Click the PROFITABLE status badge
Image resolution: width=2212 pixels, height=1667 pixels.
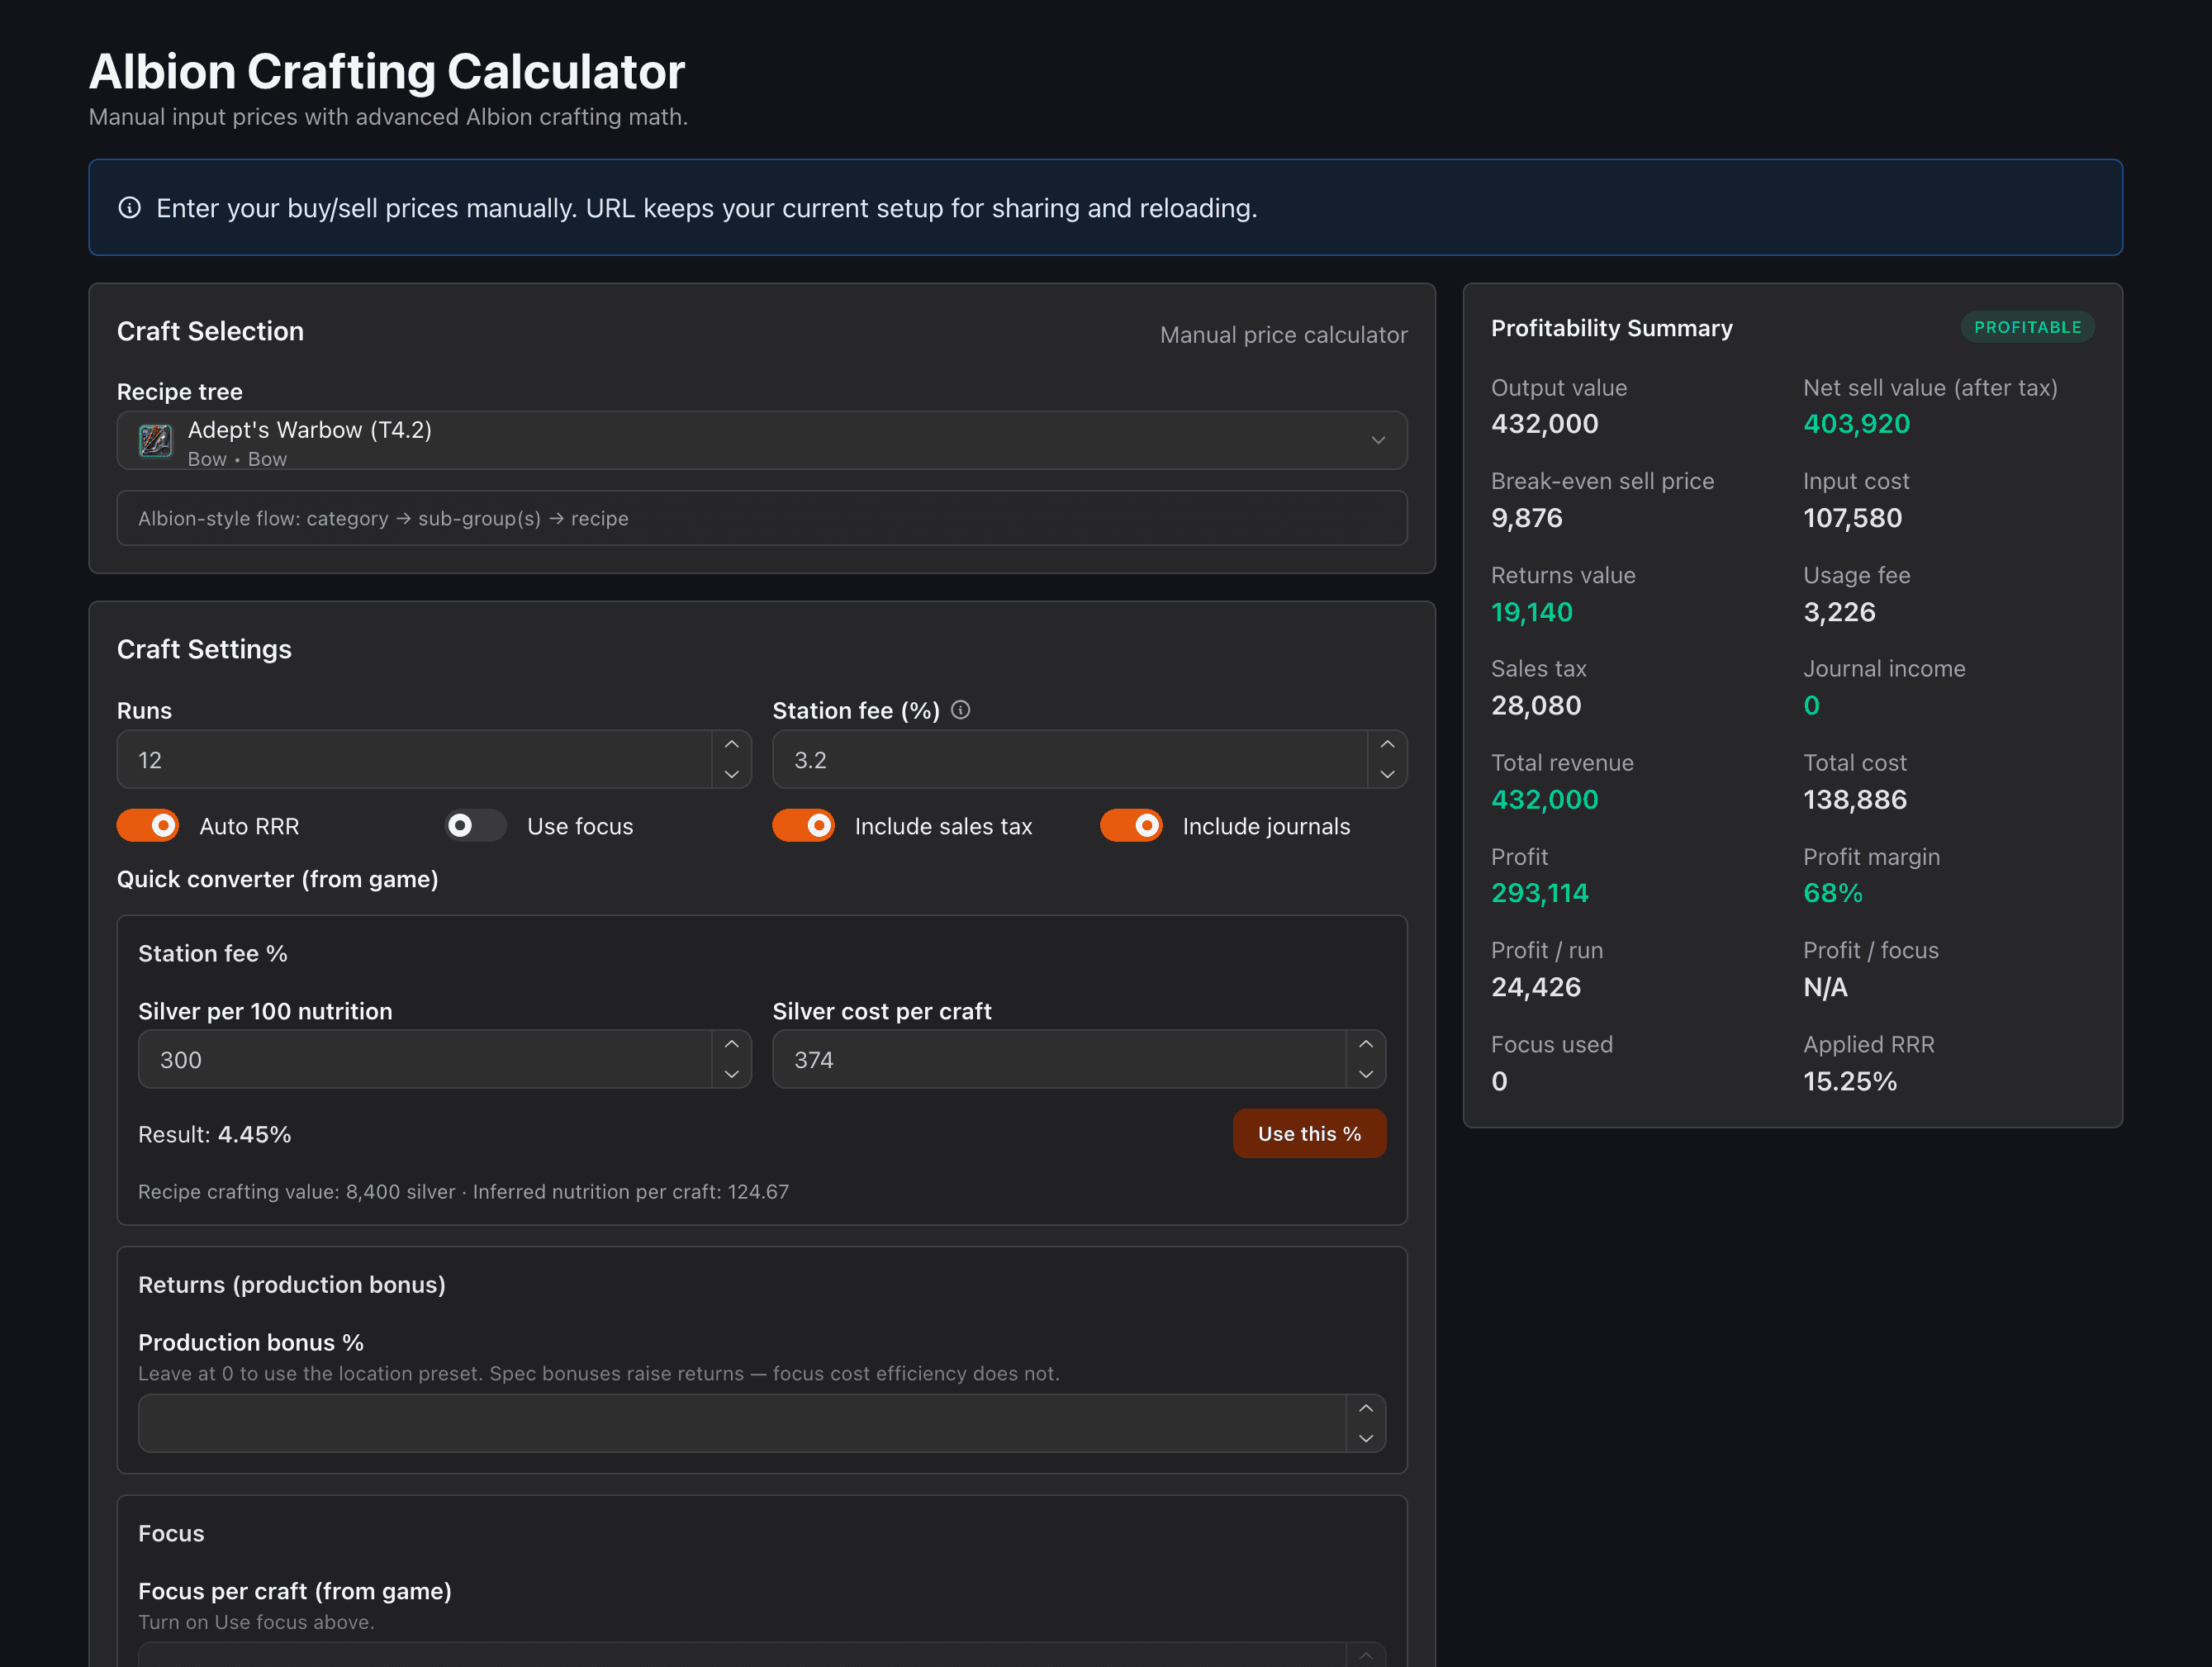click(x=2027, y=327)
